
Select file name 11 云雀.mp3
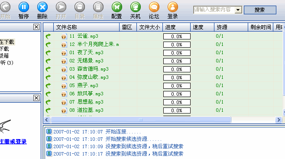coord(84,36)
